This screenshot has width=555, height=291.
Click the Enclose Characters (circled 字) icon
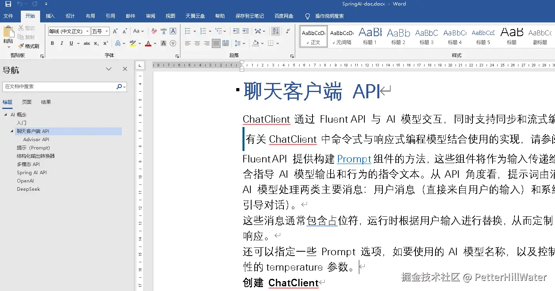(x=173, y=43)
